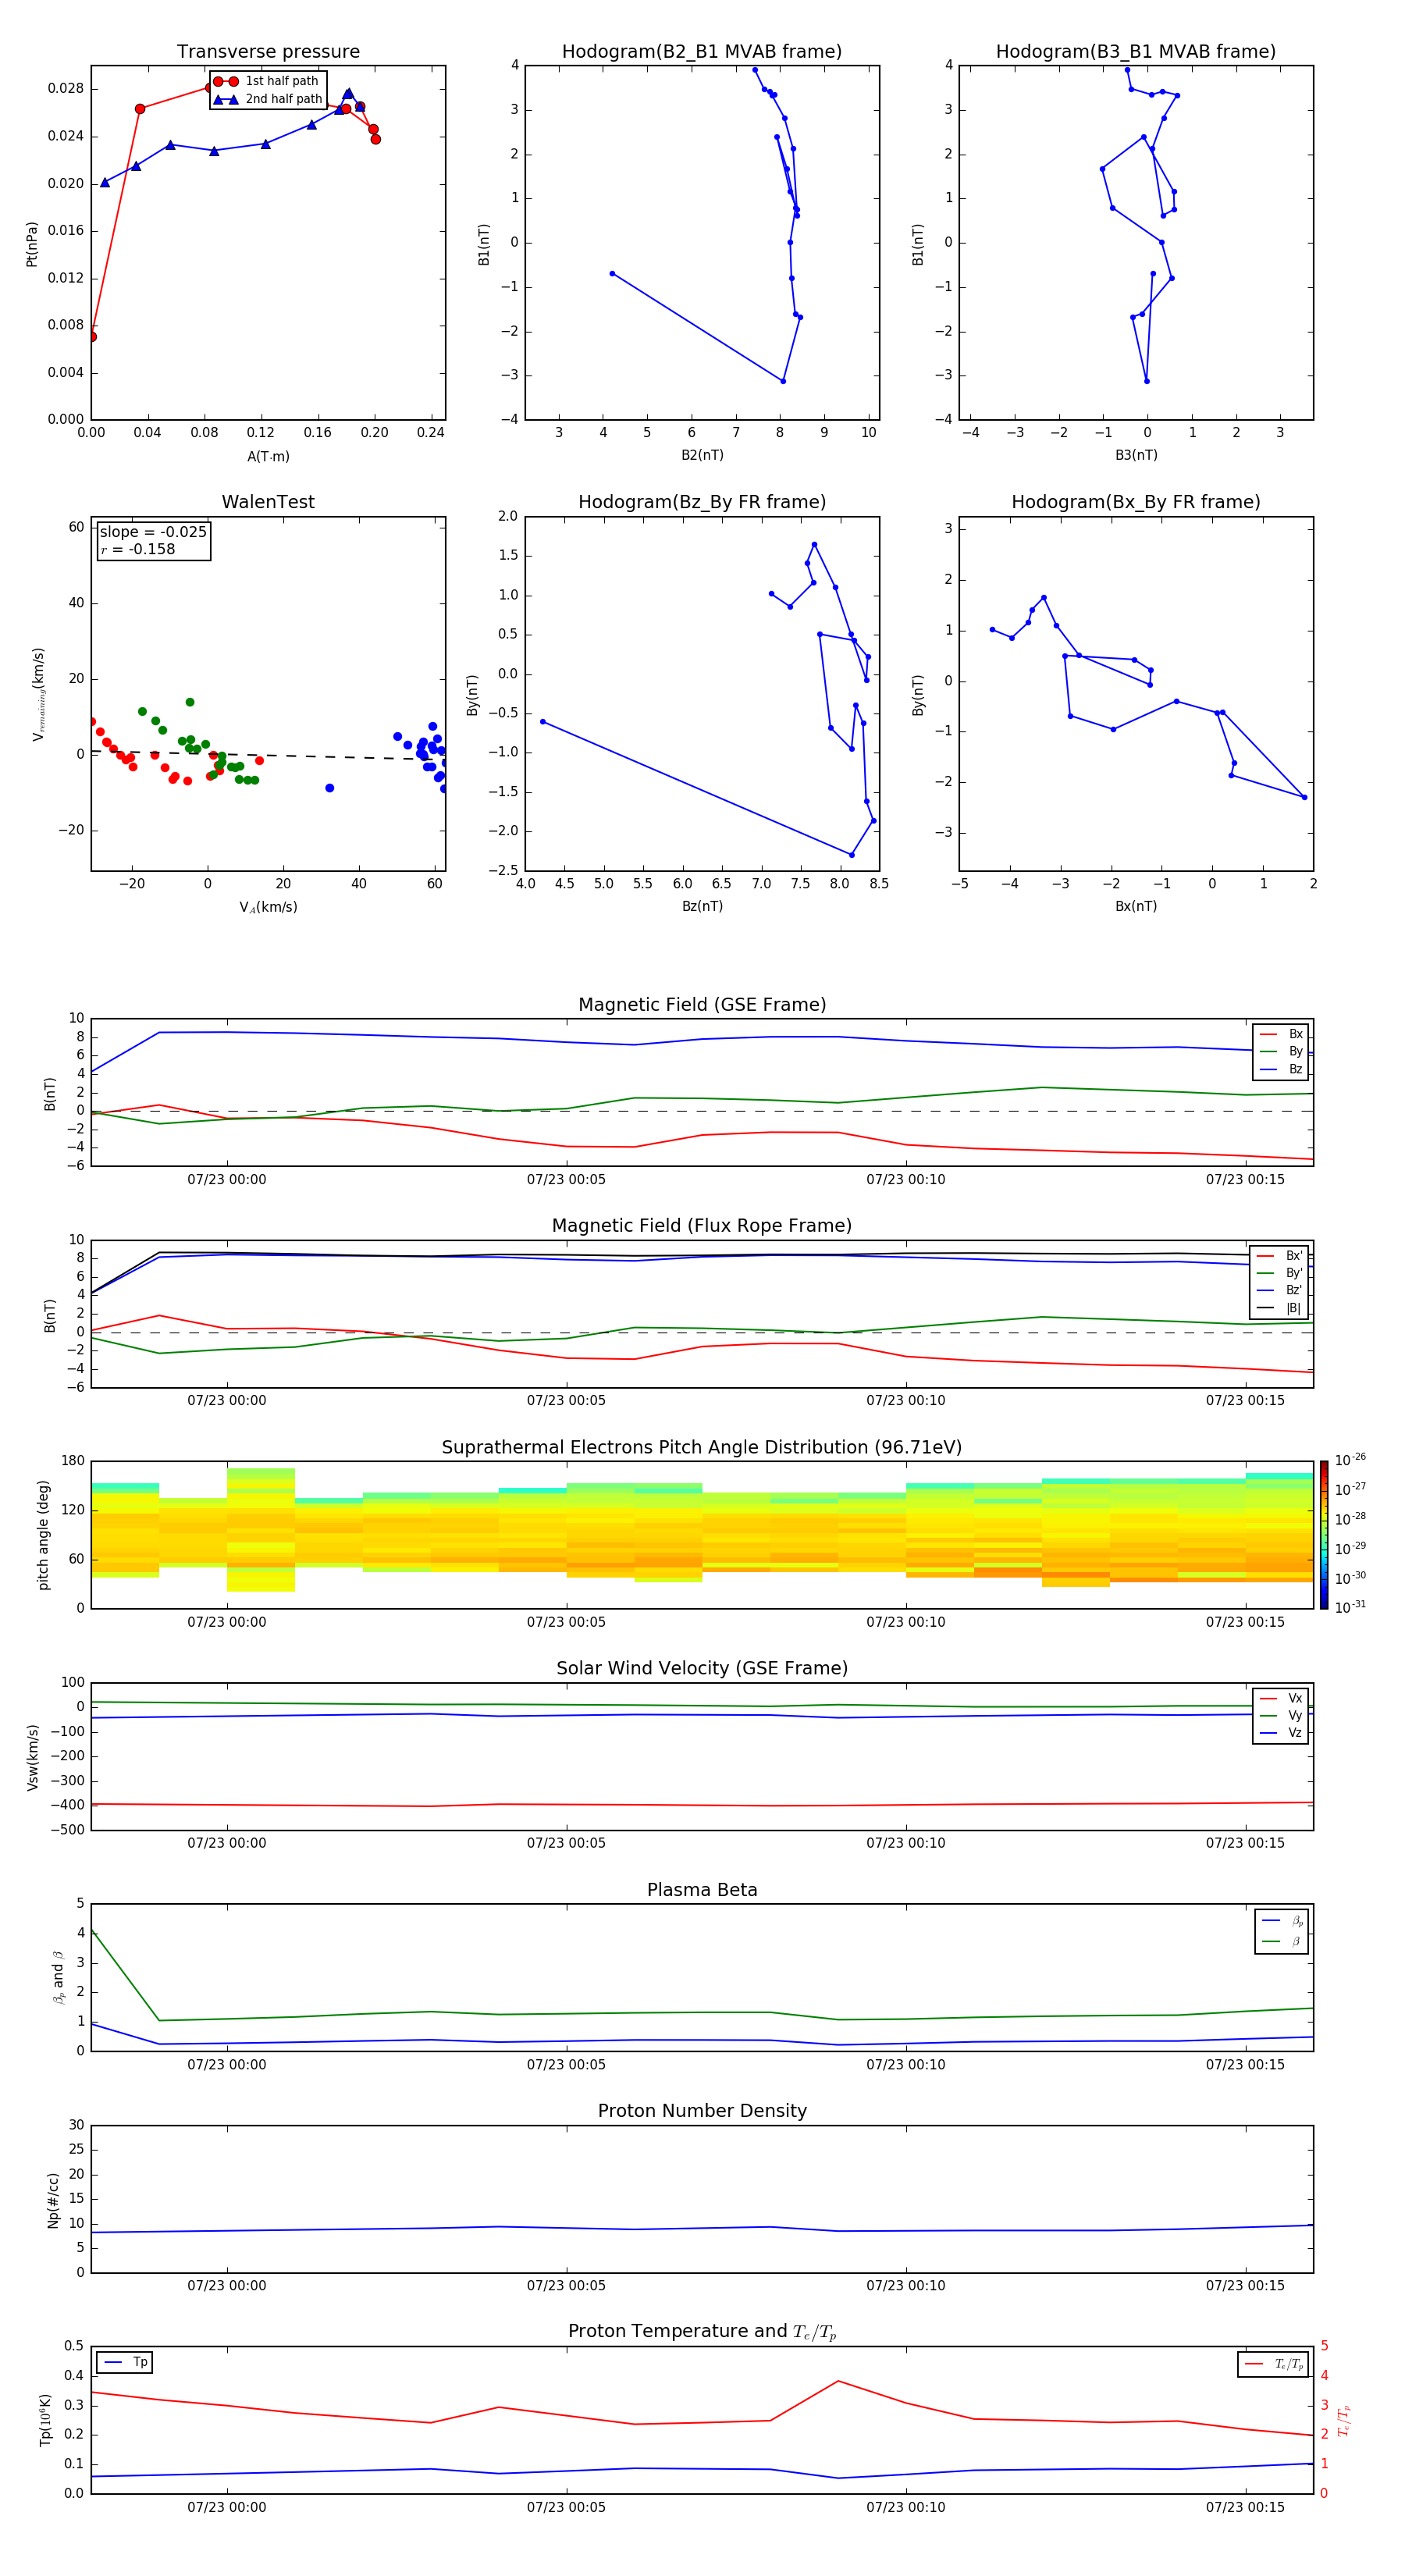Screen dimensions: 1405x2576
Task: Click the 'Tp' legend entry in temperature panel
Action: 125,2362
